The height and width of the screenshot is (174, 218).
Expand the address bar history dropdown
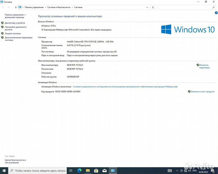click(147, 7)
